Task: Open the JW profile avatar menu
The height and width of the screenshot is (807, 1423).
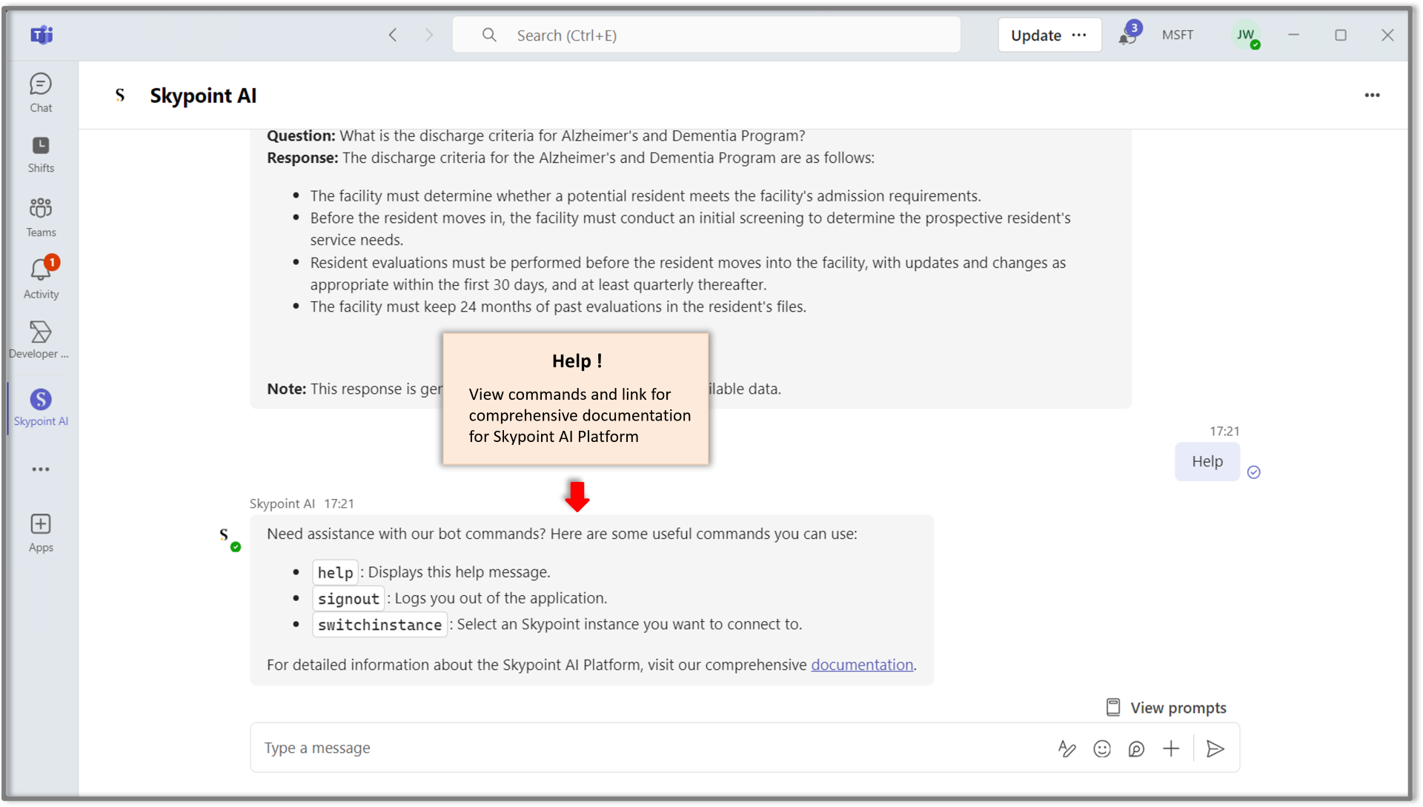Action: (1246, 35)
